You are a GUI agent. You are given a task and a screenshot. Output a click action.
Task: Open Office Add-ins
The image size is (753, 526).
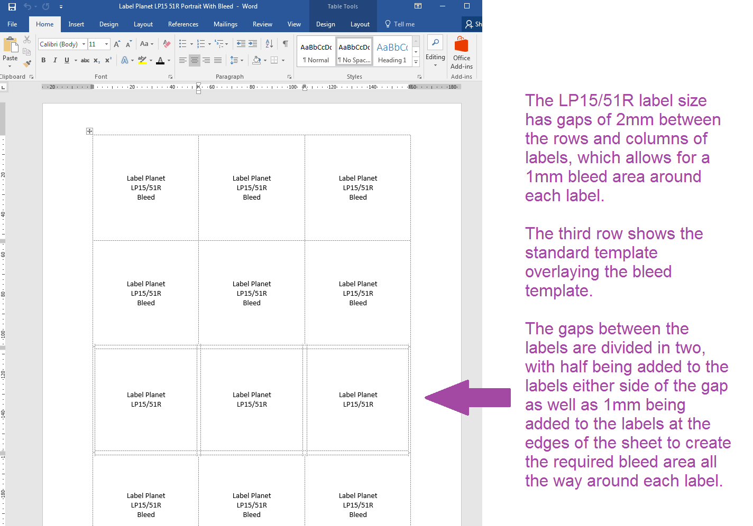point(461,52)
